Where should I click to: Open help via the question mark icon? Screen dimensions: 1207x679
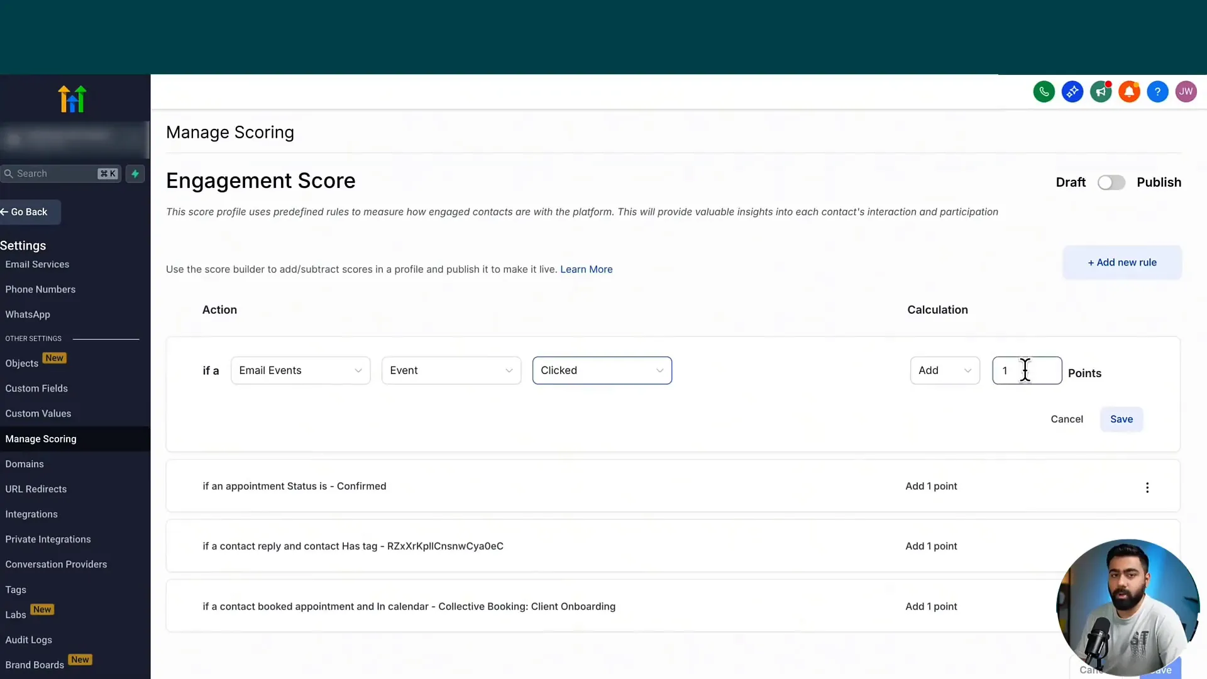tap(1157, 91)
